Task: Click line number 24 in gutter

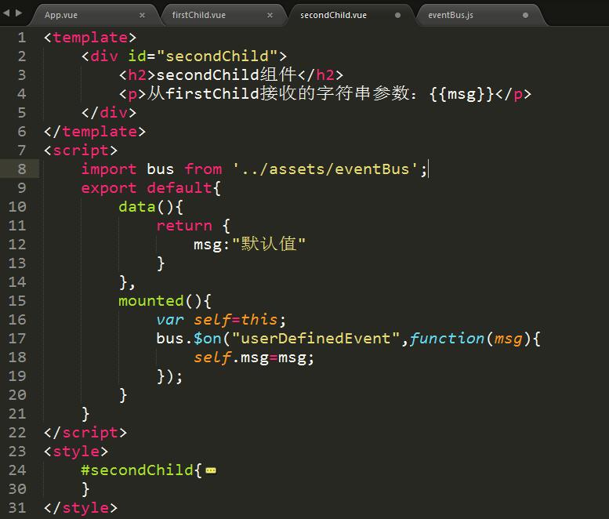Action: pos(17,470)
